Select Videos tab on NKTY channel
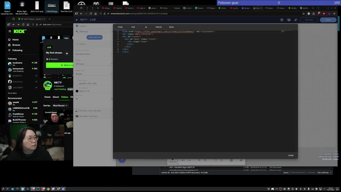This screenshot has height=192, width=341. (x=64, y=97)
